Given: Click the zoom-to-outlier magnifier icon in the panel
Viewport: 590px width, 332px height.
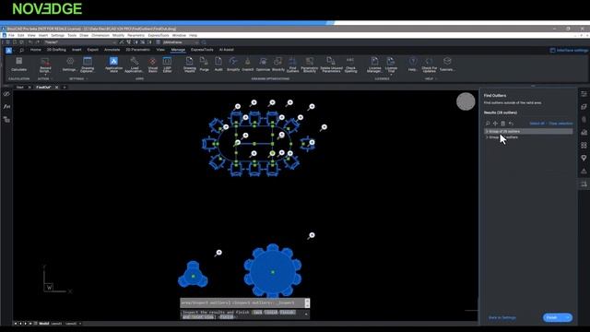Looking at the screenshot, I should [488, 124].
